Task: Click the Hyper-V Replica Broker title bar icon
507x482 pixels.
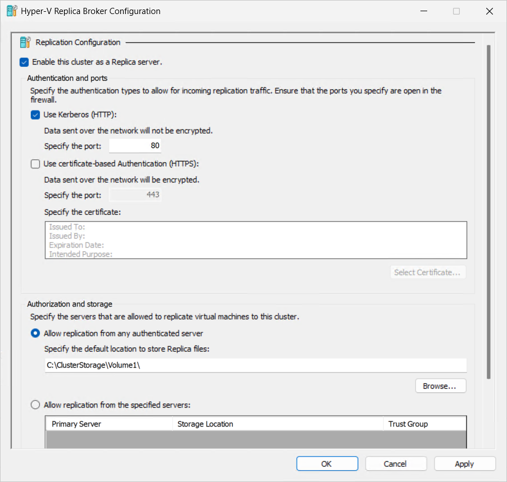Action: 12,11
